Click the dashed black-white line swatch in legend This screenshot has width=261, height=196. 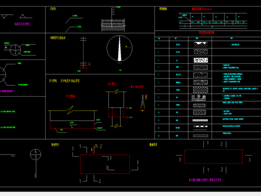pyautogui.click(x=200, y=126)
